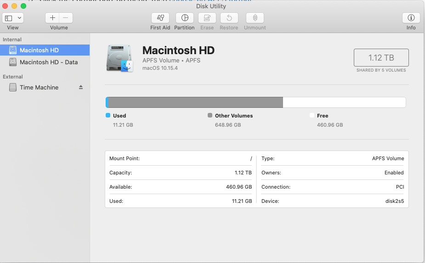The height and width of the screenshot is (263, 425).
Task: Close the Disk Utility window
Action: point(5,6)
